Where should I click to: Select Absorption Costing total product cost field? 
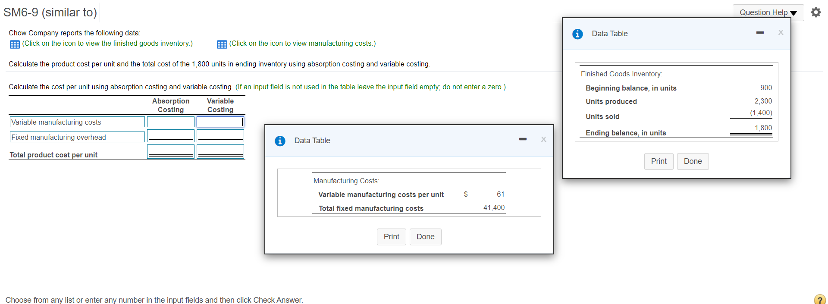171,151
